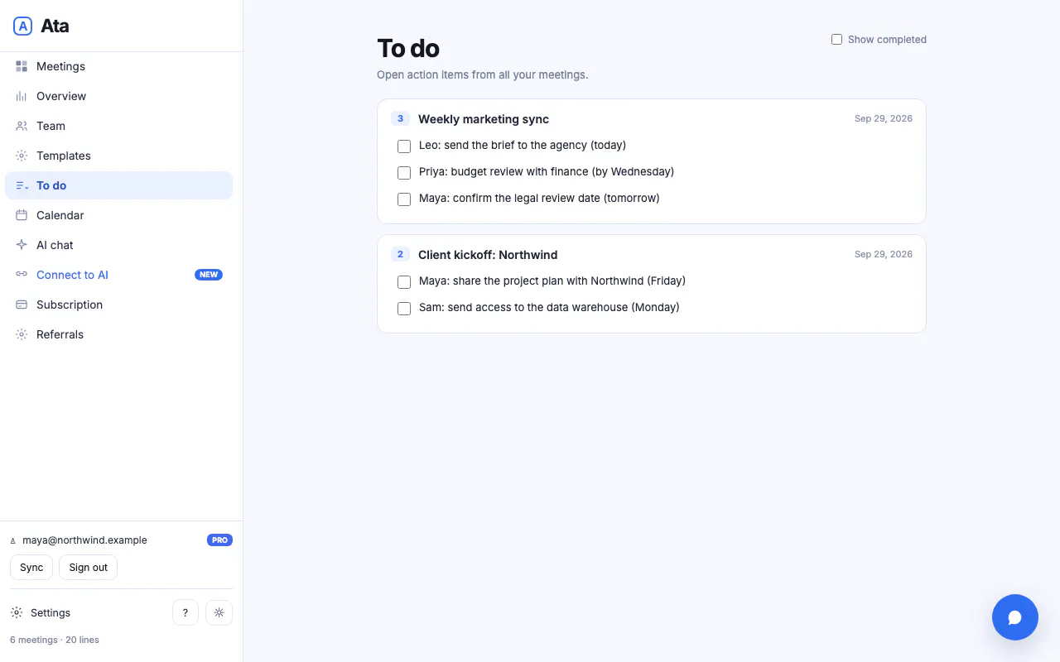Open Meetings via its grid icon
The height and width of the screenshot is (662, 1060).
pos(22,66)
